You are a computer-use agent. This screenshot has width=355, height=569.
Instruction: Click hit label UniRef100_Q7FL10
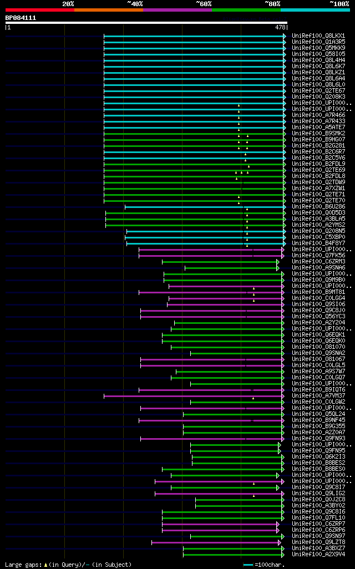[318, 517]
